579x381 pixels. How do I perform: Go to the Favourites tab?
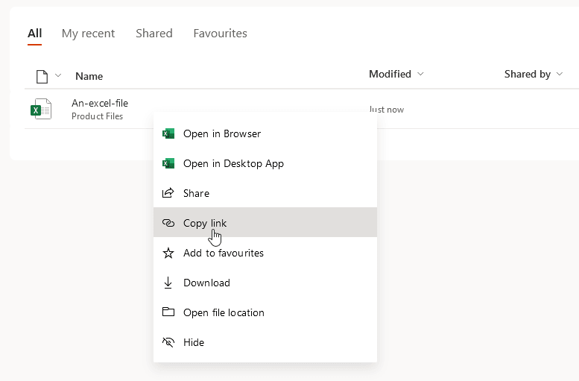pyautogui.click(x=220, y=34)
